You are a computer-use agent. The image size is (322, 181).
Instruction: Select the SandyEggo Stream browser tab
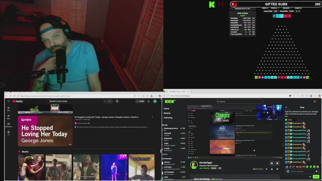176,92
